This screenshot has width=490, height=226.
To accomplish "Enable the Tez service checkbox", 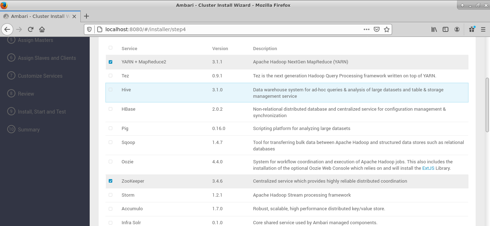I will tap(110, 76).
